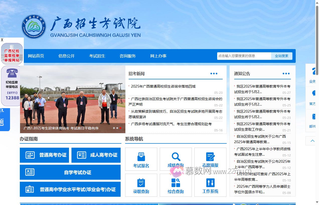Click the 纪检监察举报电话 telephone icon
Viewport: 319px width, 205px height.
[12, 73]
